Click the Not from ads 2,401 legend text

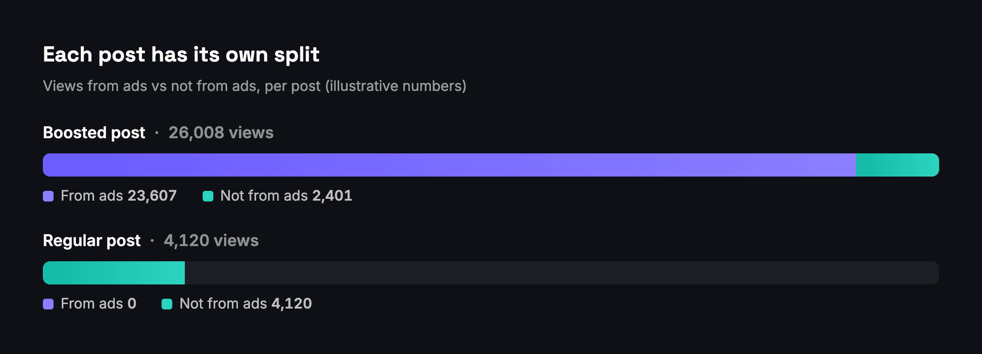286,196
